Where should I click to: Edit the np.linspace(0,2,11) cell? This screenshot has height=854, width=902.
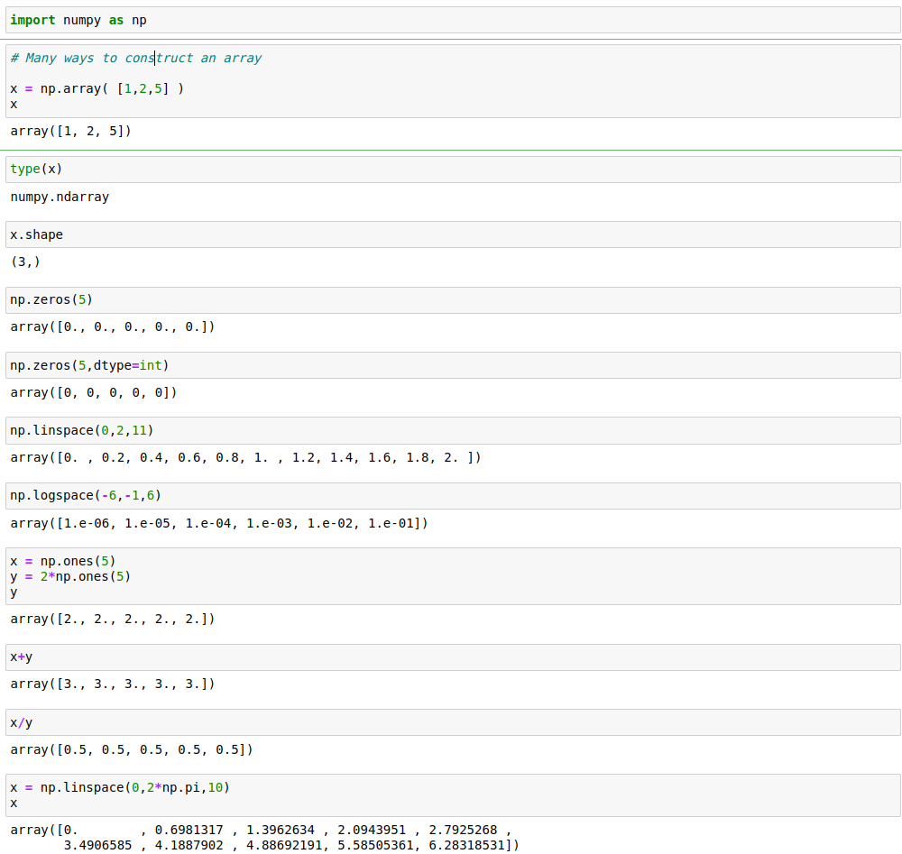click(451, 430)
